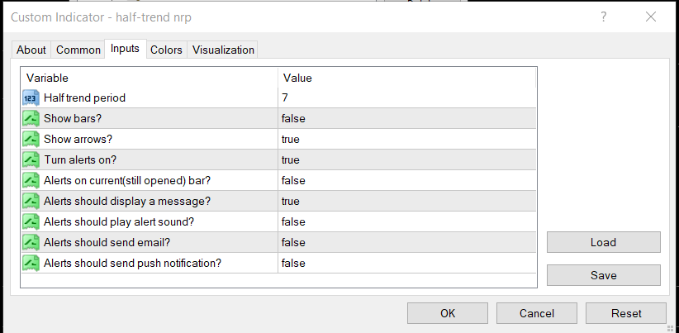Image resolution: width=679 pixels, height=333 pixels.
Task: Click the Half trend period integer icon
Action: click(x=31, y=98)
